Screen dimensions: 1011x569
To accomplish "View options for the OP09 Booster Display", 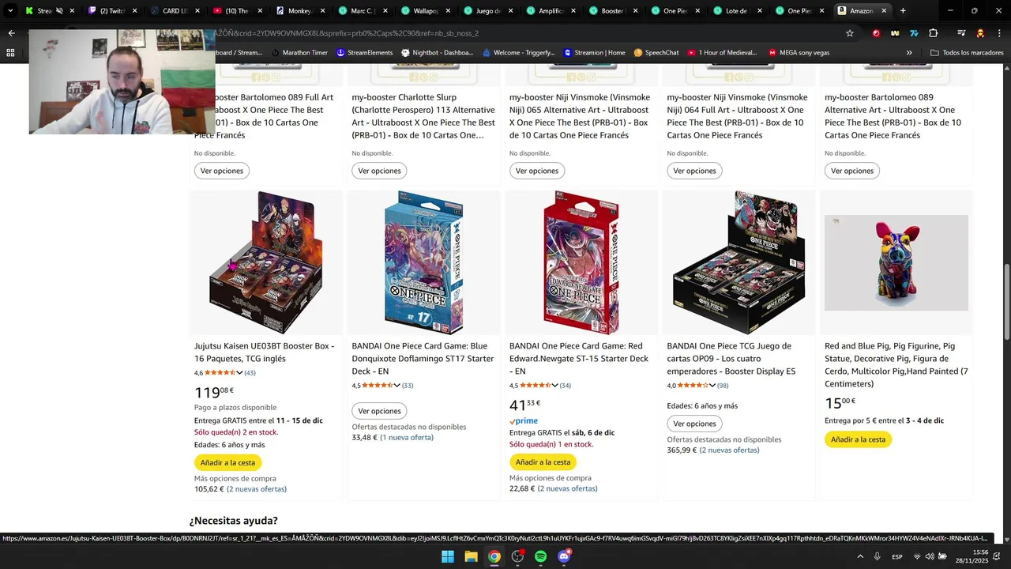I will click(x=694, y=424).
